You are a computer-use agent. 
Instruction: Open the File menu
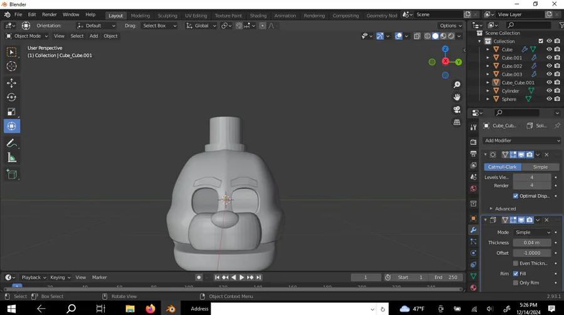click(x=18, y=14)
